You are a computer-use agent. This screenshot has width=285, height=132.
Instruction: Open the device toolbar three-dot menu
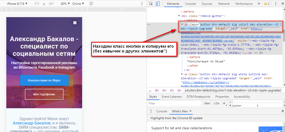click(142, 4)
